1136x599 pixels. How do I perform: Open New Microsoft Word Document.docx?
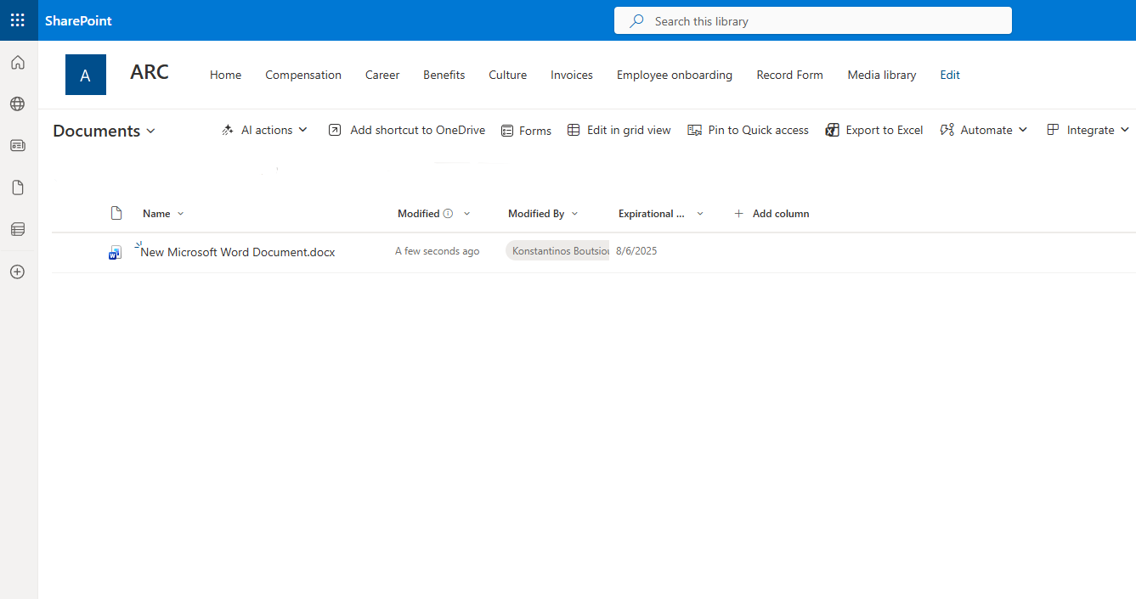click(238, 252)
